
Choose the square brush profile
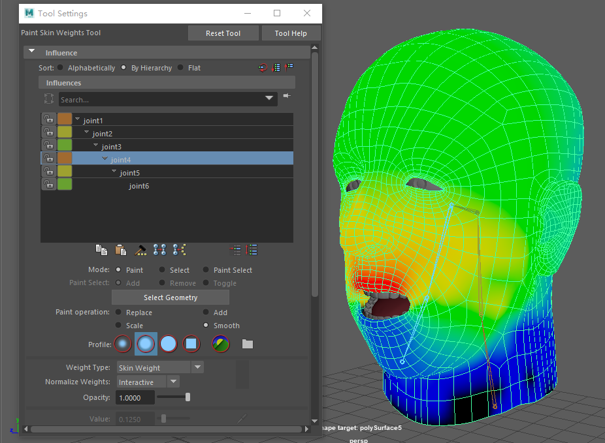191,343
